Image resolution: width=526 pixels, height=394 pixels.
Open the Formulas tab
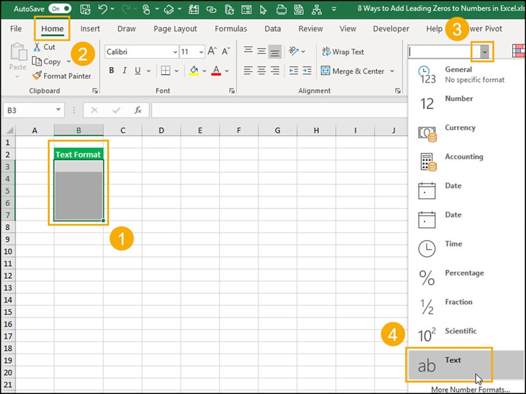pyautogui.click(x=231, y=29)
